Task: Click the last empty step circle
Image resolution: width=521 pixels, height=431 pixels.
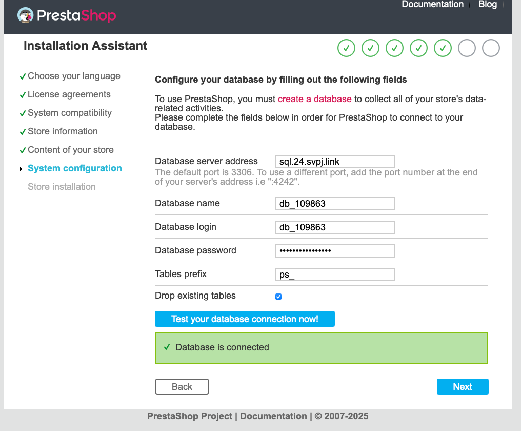Action: (x=491, y=48)
